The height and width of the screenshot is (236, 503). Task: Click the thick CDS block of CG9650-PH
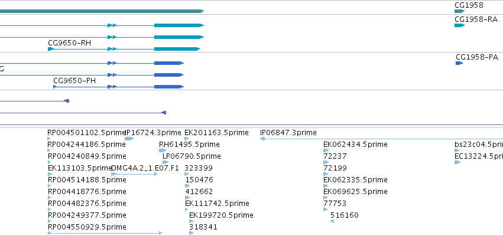coord(168,87)
